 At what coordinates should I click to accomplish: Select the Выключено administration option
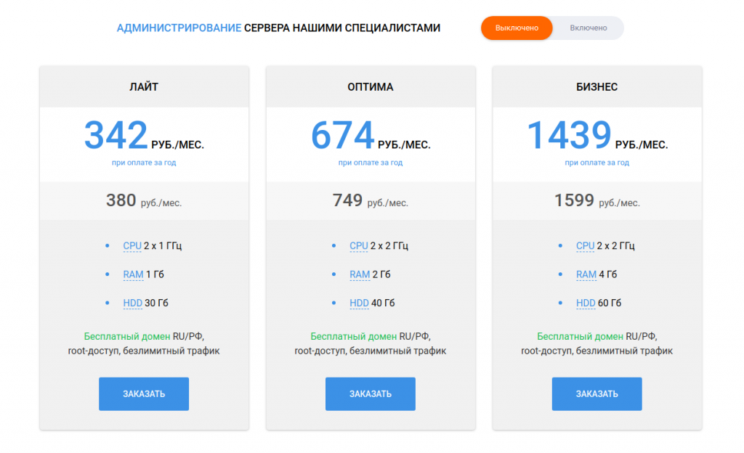click(x=517, y=28)
